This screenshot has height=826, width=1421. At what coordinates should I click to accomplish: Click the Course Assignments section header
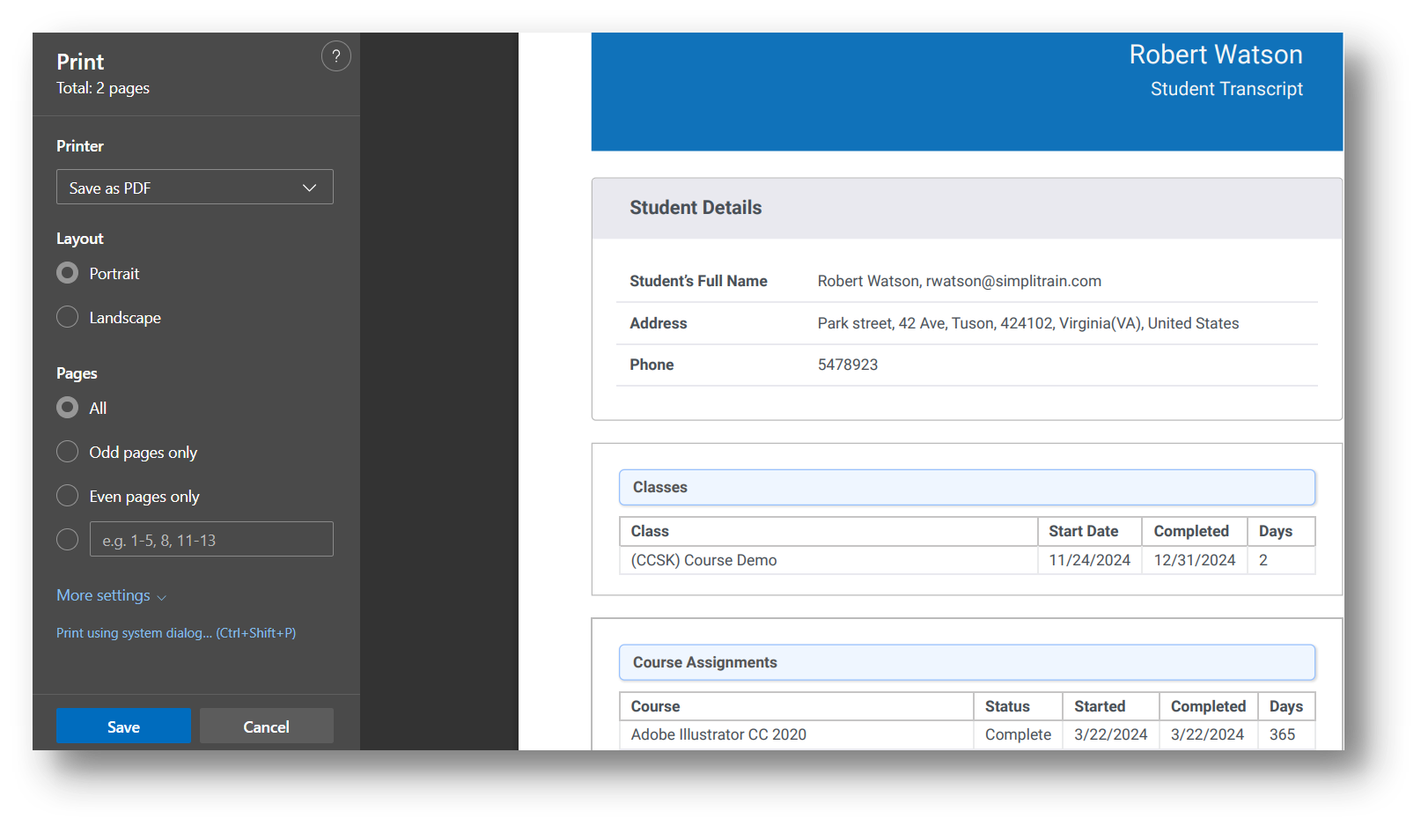967,662
